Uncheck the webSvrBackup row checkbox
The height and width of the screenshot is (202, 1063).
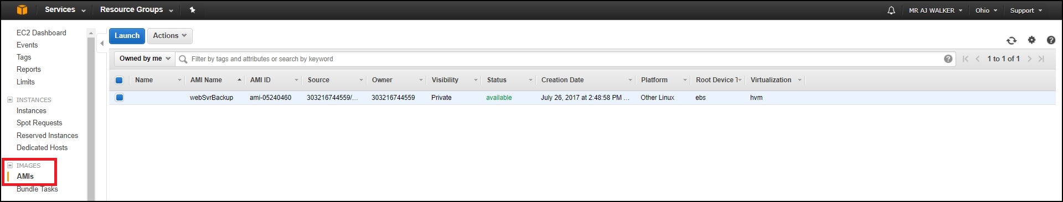click(x=119, y=98)
